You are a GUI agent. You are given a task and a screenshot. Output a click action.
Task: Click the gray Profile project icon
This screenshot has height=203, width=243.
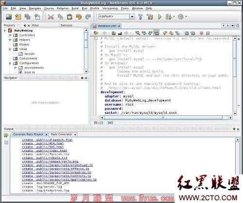coord(181,16)
